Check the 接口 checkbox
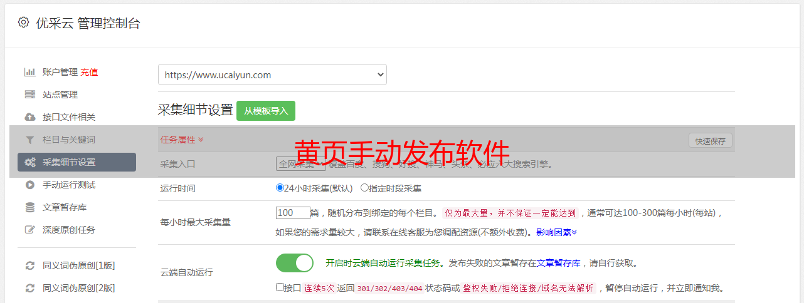The width and height of the screenshot is (804, 303). (x=280, y=287)
